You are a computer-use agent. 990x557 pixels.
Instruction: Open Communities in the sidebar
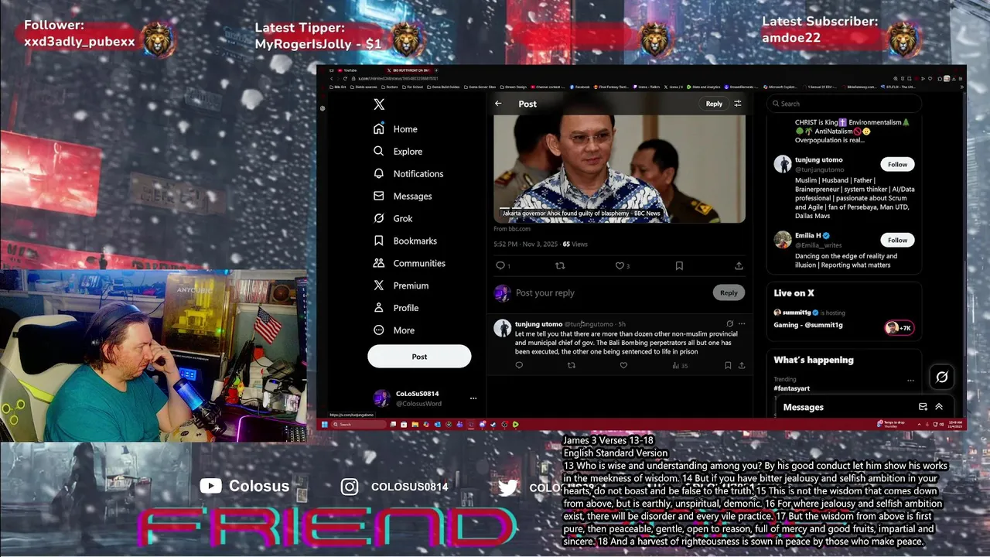(409, 264)
